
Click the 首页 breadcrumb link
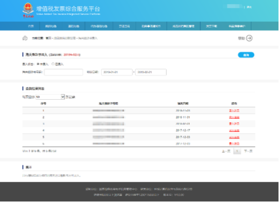[48, 38]
